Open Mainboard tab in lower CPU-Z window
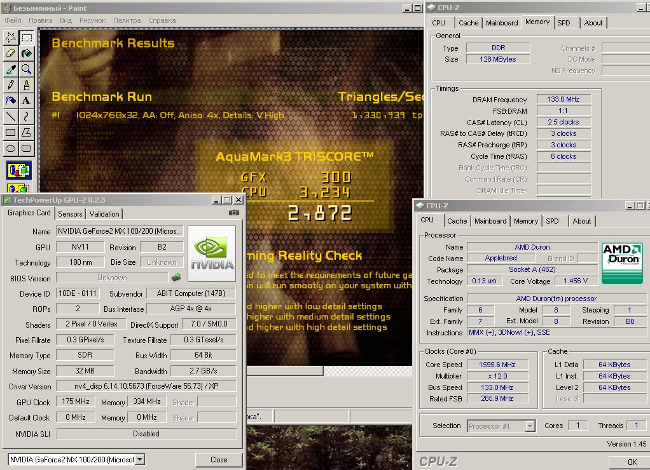 pos(490,221)
